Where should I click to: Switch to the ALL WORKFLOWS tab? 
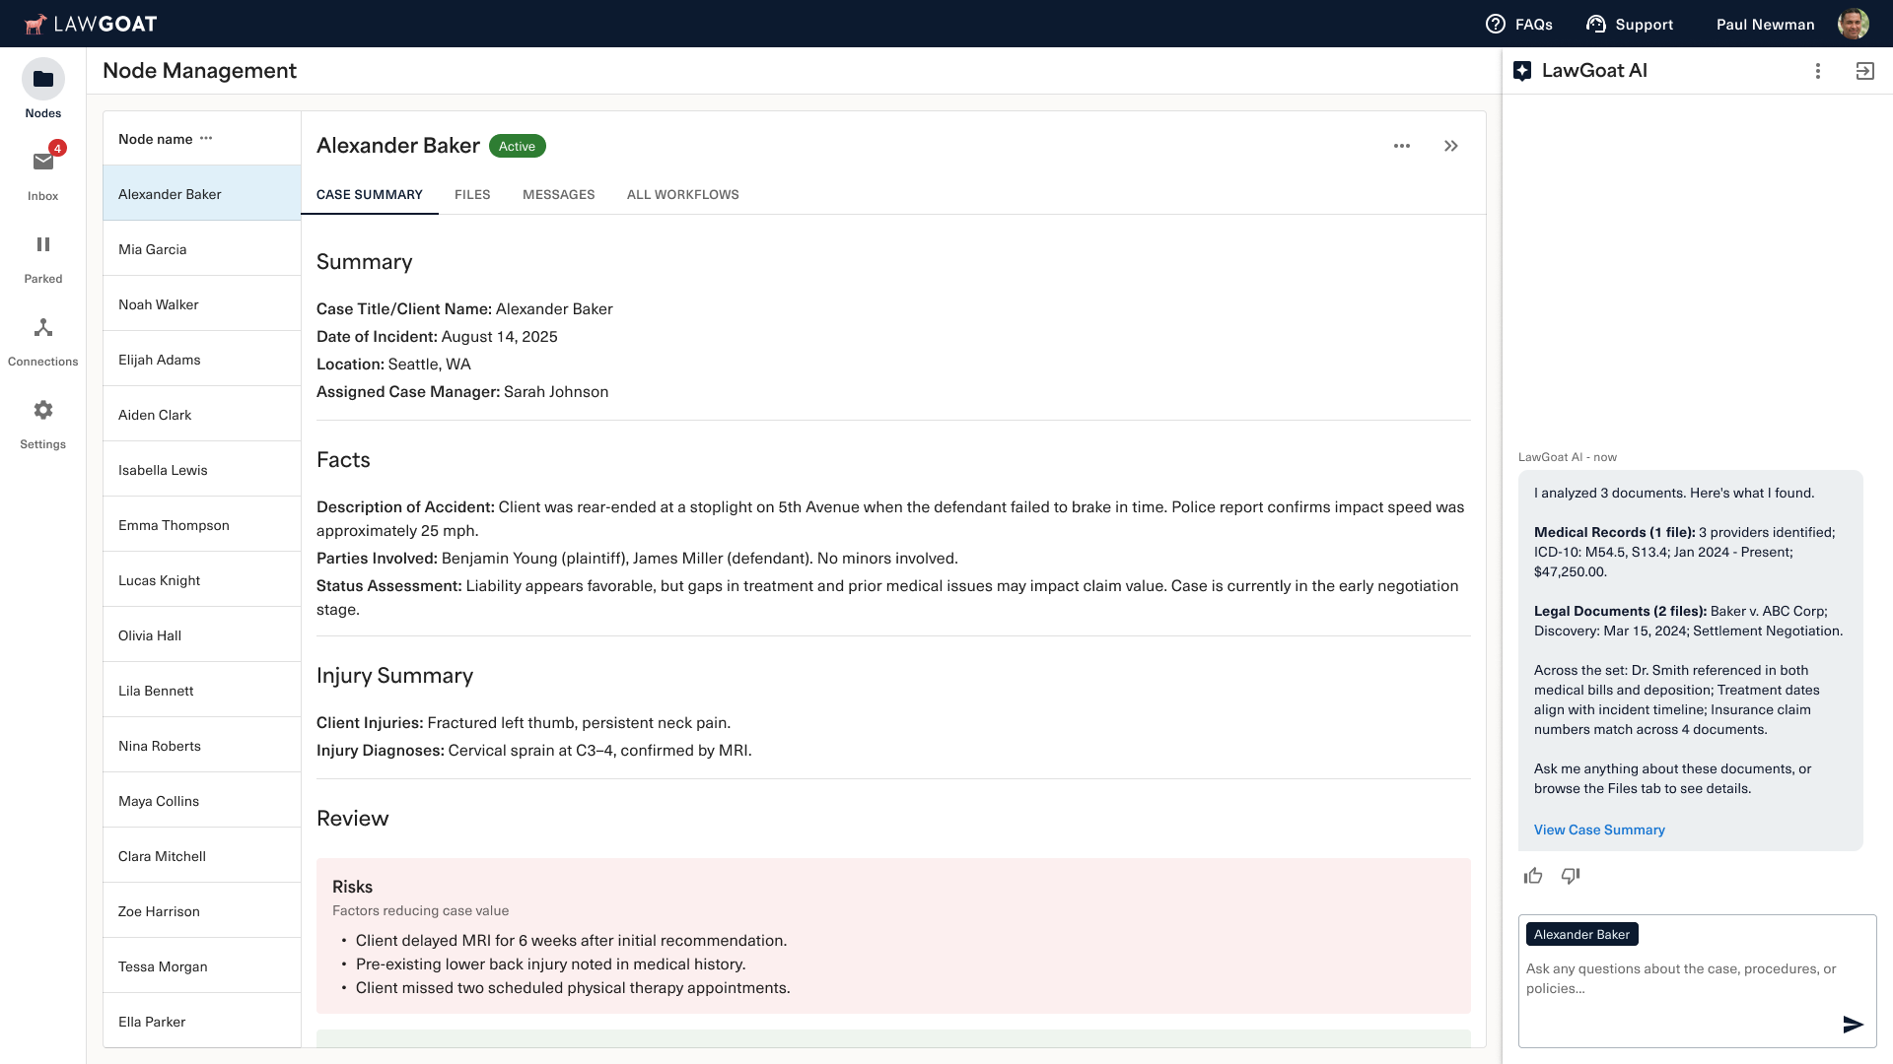coord(682,194)
